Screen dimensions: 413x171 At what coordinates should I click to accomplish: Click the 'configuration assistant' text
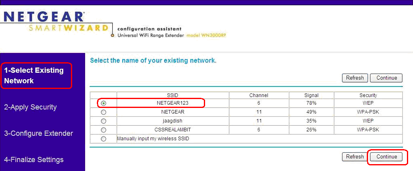pos(149,29)
